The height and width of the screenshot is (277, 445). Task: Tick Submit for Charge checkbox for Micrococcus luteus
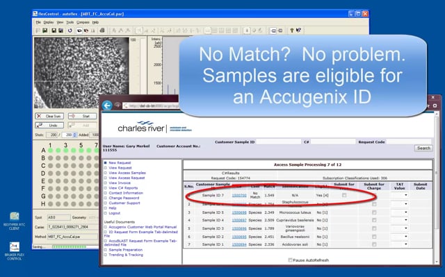(374, 212)
